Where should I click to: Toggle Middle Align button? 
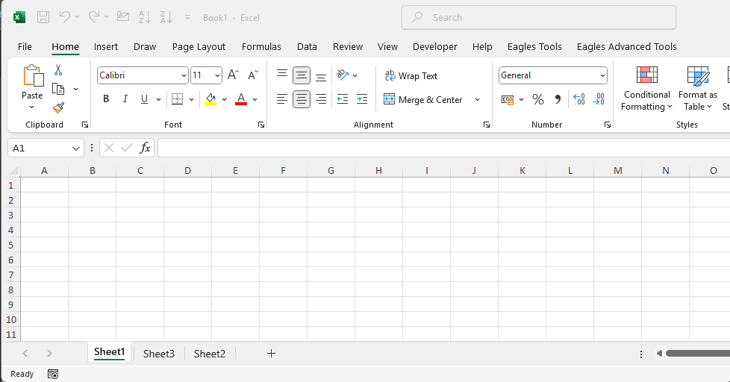[302, 75]
